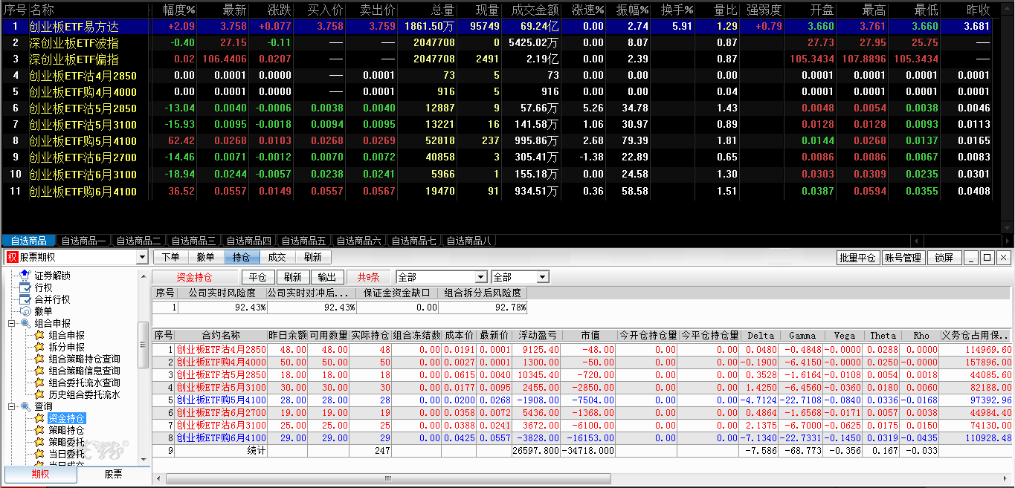Open the 股票期权 account type dropdown
The height and width of the screenshot is (488, 1015).
tap(142, 257)
